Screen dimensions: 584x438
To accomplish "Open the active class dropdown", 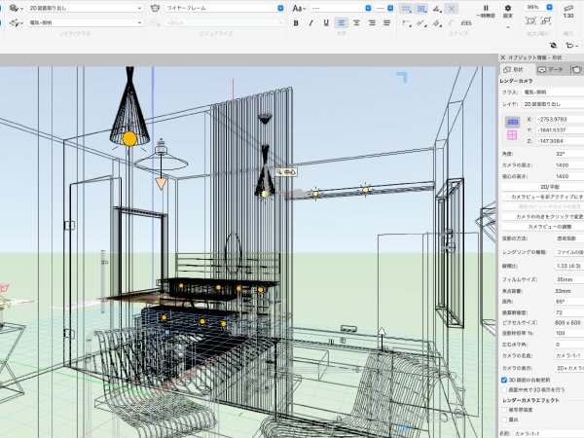I will 85,22.
